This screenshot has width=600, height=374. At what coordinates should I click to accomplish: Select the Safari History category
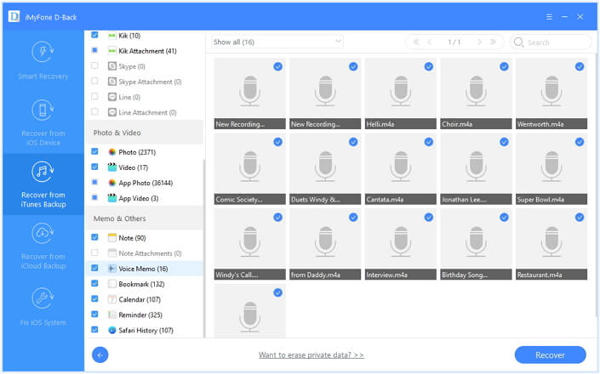coord(141,330)
